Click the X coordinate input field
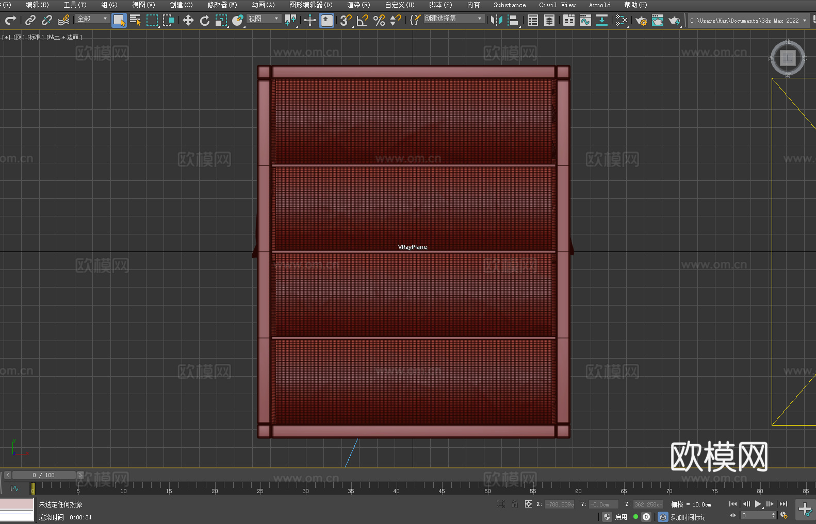Viewport: 816px width, 524px height. (559, 504)
